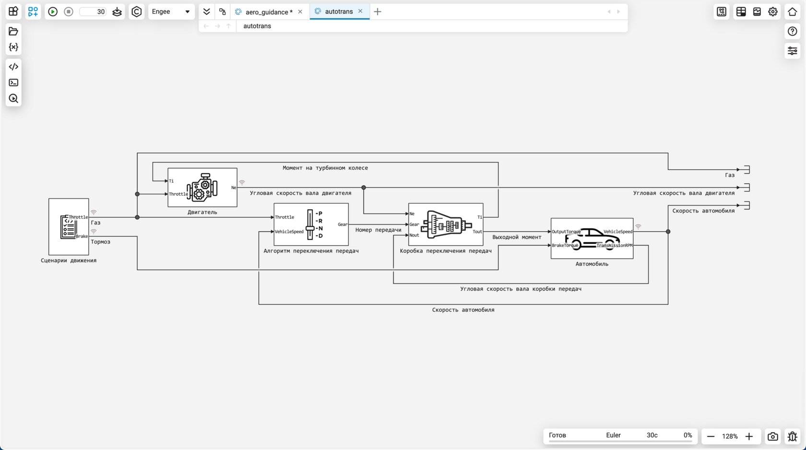Switch to the autotrans tab

[339, 12]
